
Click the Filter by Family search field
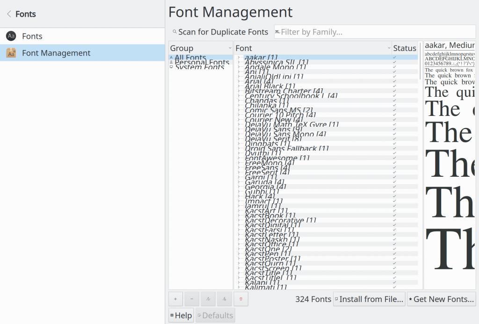[x=374, y=32]
